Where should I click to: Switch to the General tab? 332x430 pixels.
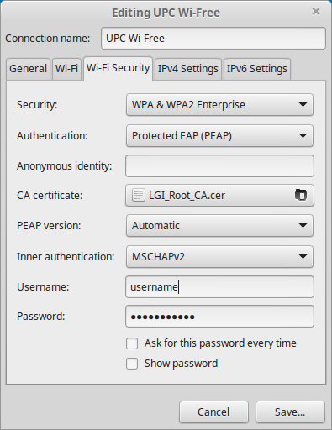tap(28, 69)
